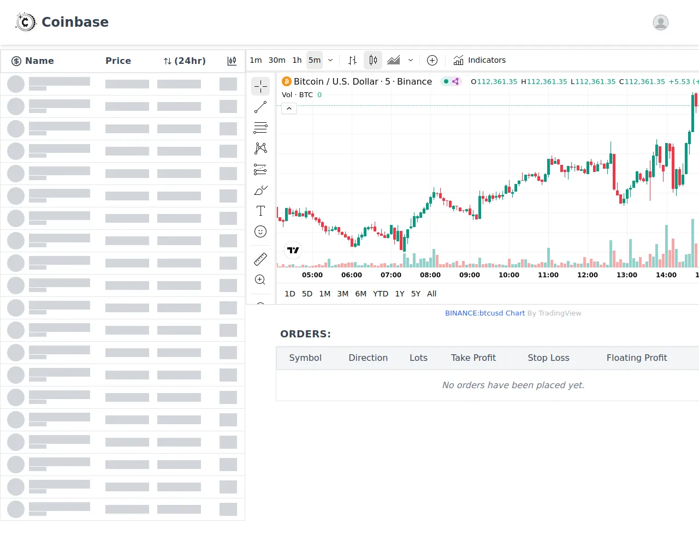
Task: Select the 1h interval
Action: tap(297, 60)
